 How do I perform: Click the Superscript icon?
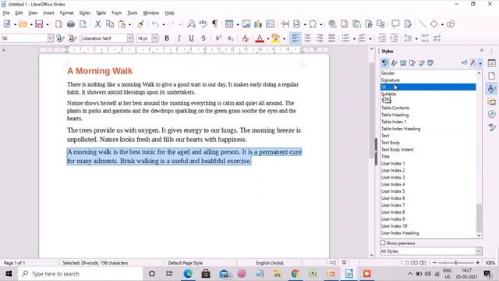tap(218, 38)
